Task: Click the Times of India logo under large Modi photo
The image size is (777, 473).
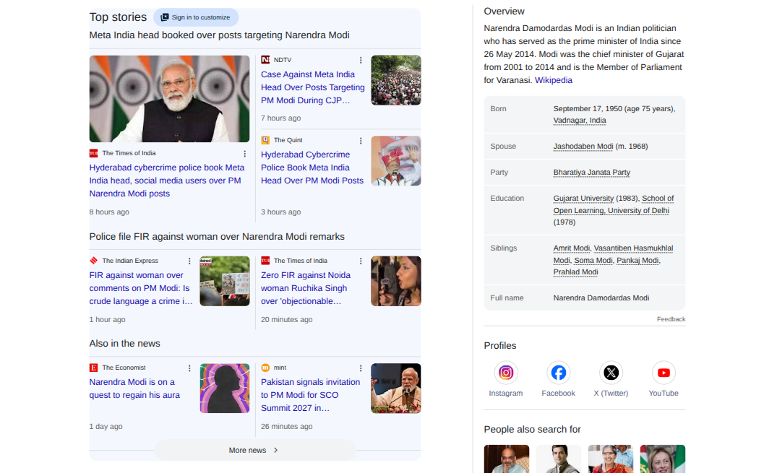Action: pos(94,153)
